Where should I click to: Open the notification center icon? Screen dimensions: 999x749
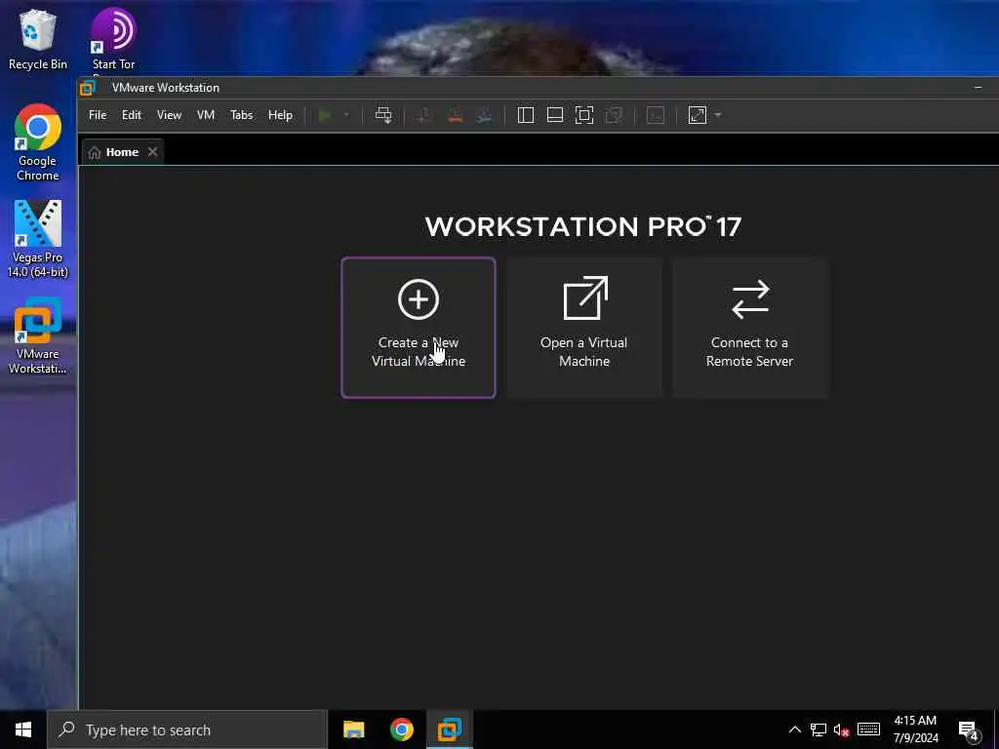[969, 729]
